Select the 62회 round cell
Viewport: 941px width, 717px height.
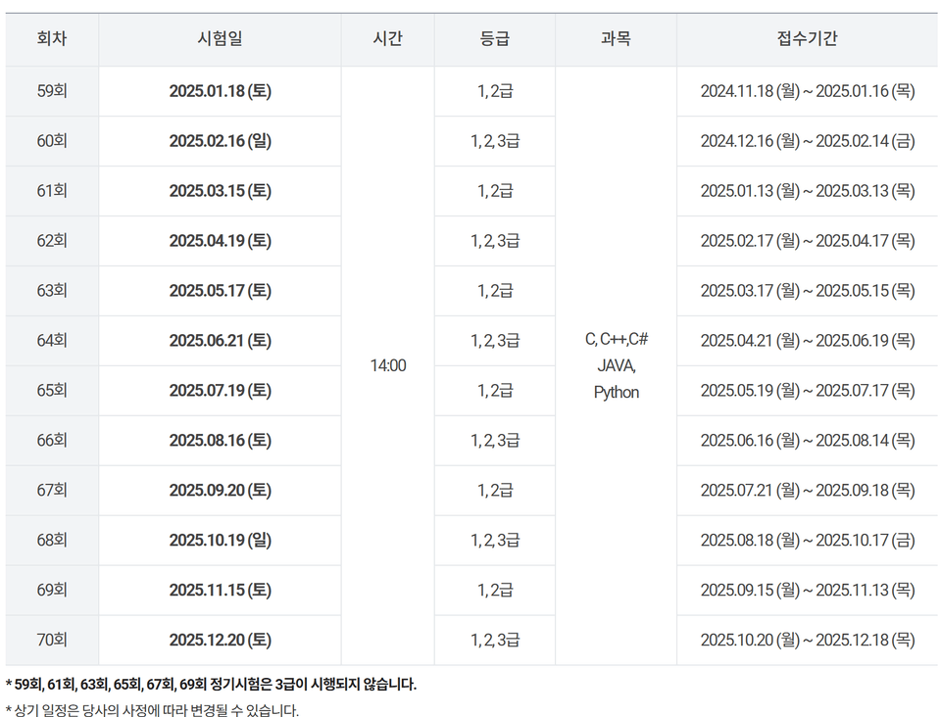click(x=52, y=241)
